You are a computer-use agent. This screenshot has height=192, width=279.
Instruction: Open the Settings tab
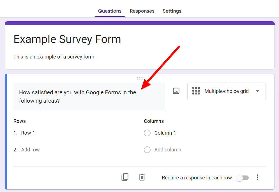pyautogui.click(x=172, y=11)
